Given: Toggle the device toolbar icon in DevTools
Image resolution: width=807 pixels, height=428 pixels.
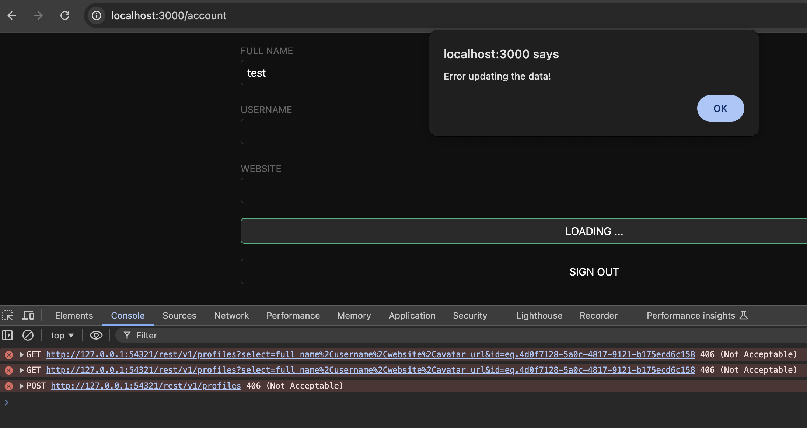Looking at the screenshot, I should [28, 315].
